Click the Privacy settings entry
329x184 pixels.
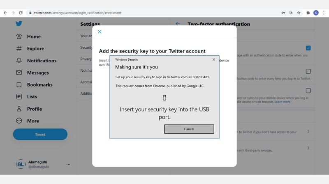point(86,59)
